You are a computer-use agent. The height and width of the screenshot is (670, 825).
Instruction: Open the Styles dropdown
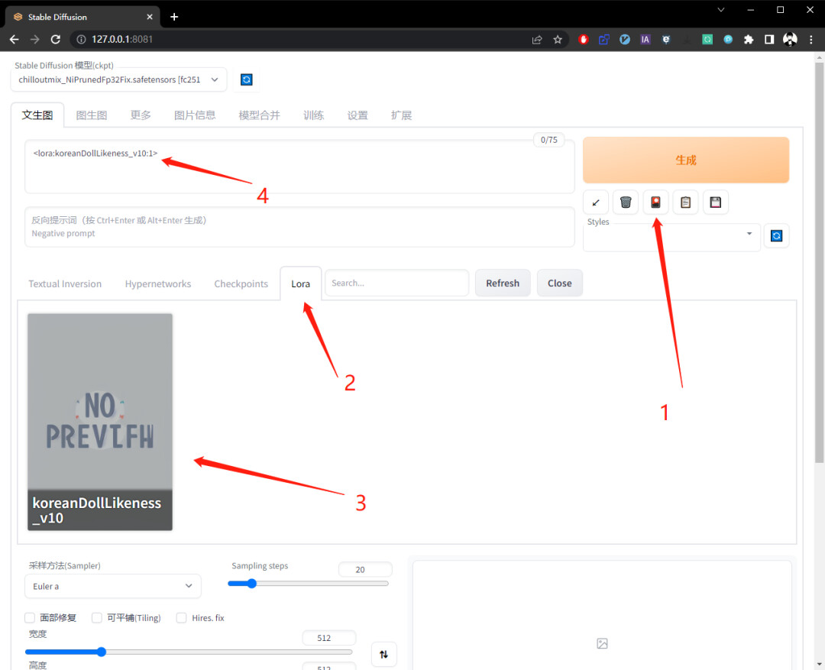click(671, 235)
